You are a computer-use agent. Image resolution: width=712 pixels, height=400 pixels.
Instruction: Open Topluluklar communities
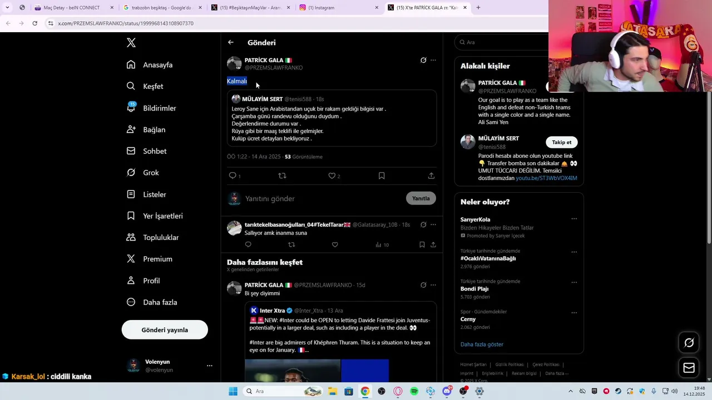152,237
